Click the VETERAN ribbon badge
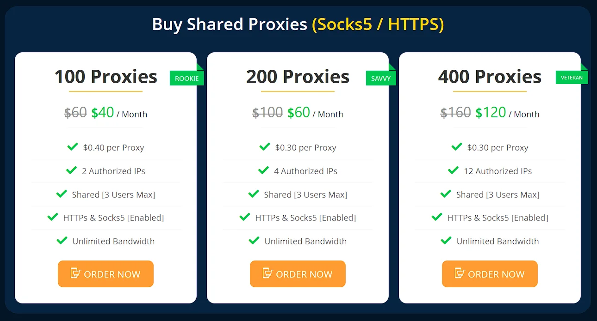The width and height of the screenshot is (597, 321). click(x=572, y=78)
